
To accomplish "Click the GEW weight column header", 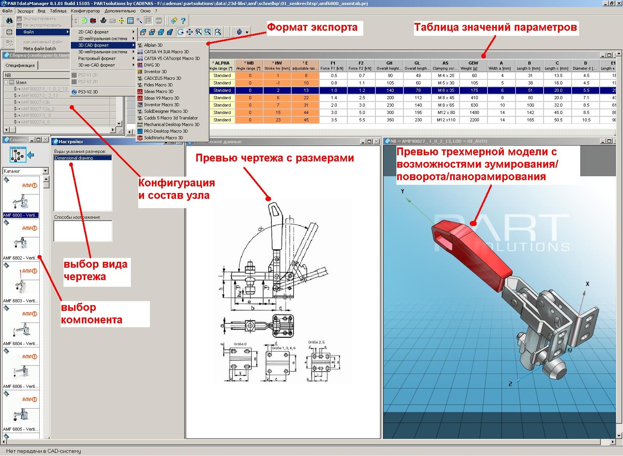I will 473,65.
